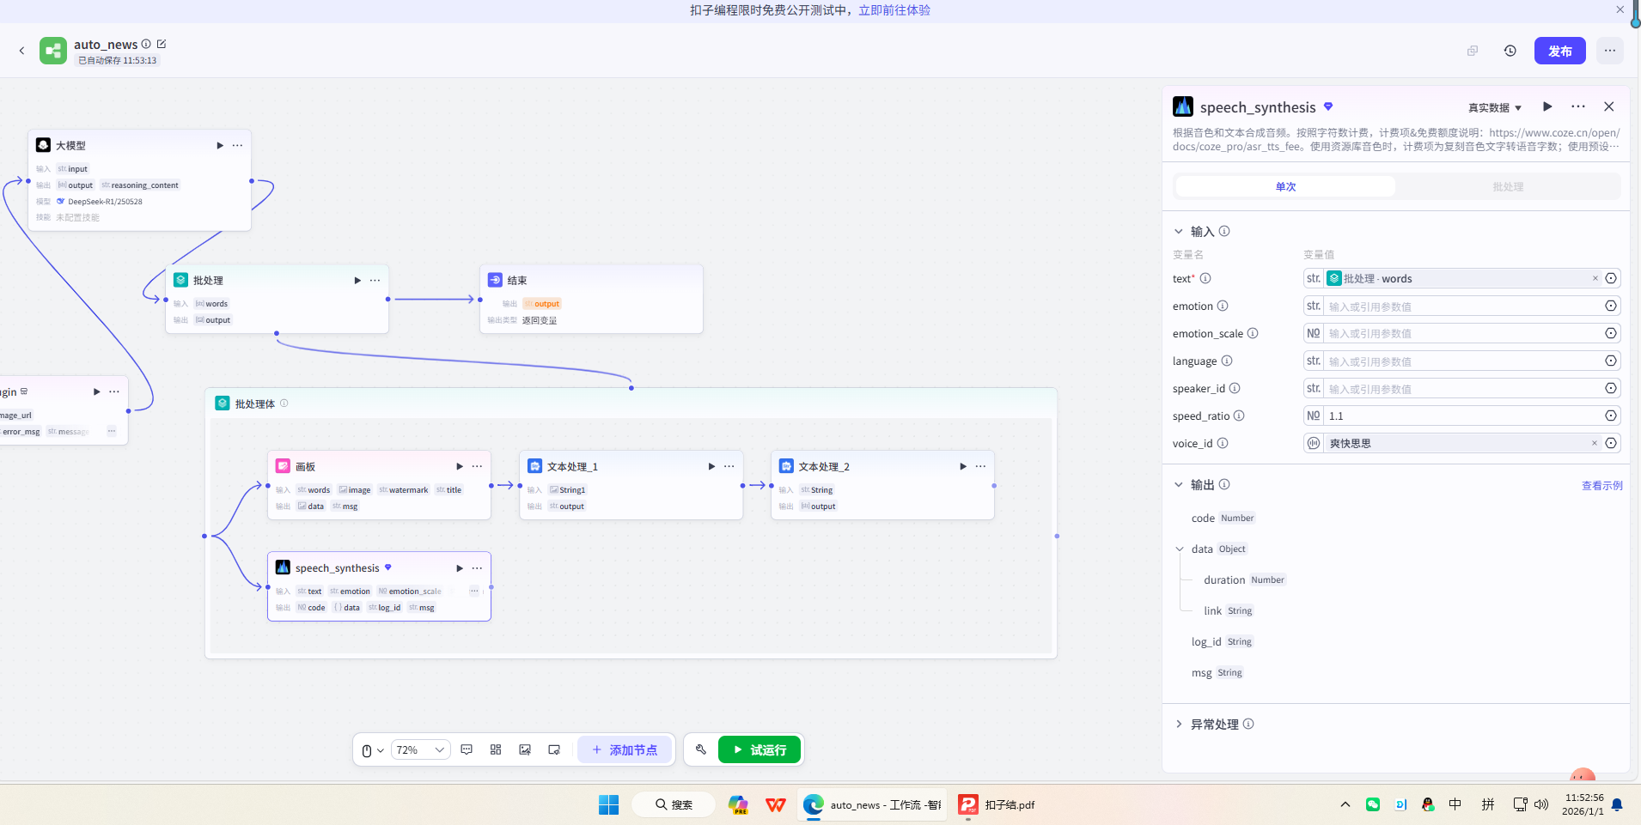Image resolution: width=1641 pixels, height=825 pixels.
Task: Click the speaker_id input field
Action: (x=1462, y=388)
